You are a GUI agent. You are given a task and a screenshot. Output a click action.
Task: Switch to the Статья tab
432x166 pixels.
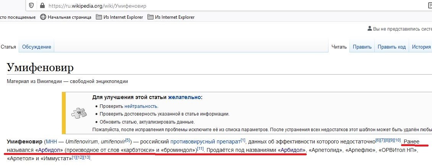[8, 47]
